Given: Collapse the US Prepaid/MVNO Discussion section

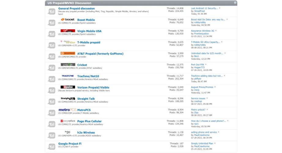Looking at the screenshot, I should click(235, 3).
